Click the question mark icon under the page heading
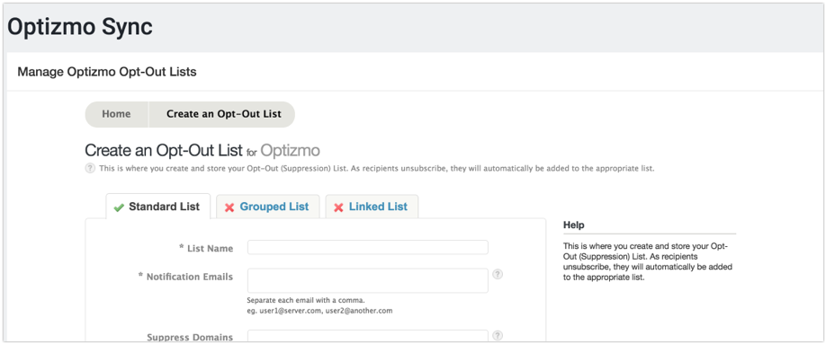Image resolution: width=826 pixels, height=344 pixels. 90,169
